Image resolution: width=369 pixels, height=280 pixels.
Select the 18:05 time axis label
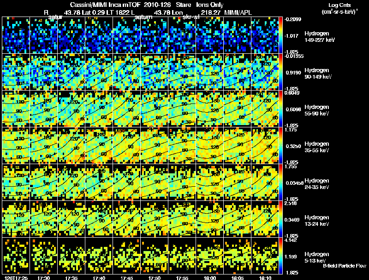click(x=238, y=278)
